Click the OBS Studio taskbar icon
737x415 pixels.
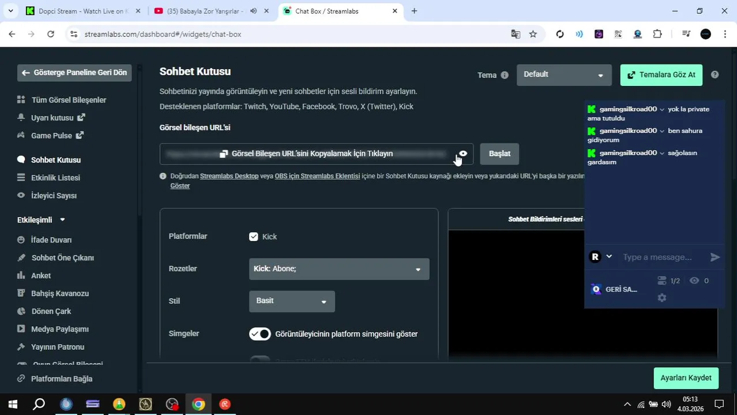click(172, 404)
